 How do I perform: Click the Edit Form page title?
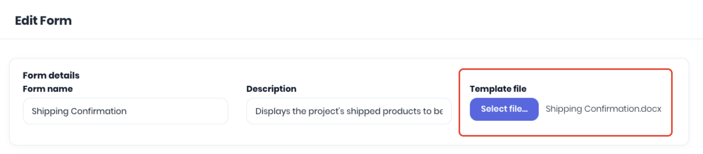(43, 21)
